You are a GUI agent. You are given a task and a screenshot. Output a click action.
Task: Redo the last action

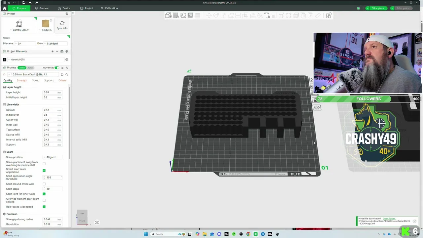coord(36,3)
